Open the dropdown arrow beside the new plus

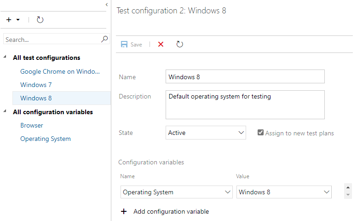tap(18, 20)
